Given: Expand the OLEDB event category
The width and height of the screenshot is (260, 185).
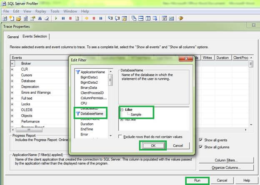Looking at the screenshot, I should 12,110.
